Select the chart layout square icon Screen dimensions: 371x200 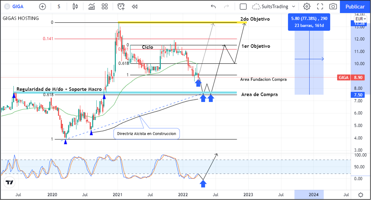[243, 7]
